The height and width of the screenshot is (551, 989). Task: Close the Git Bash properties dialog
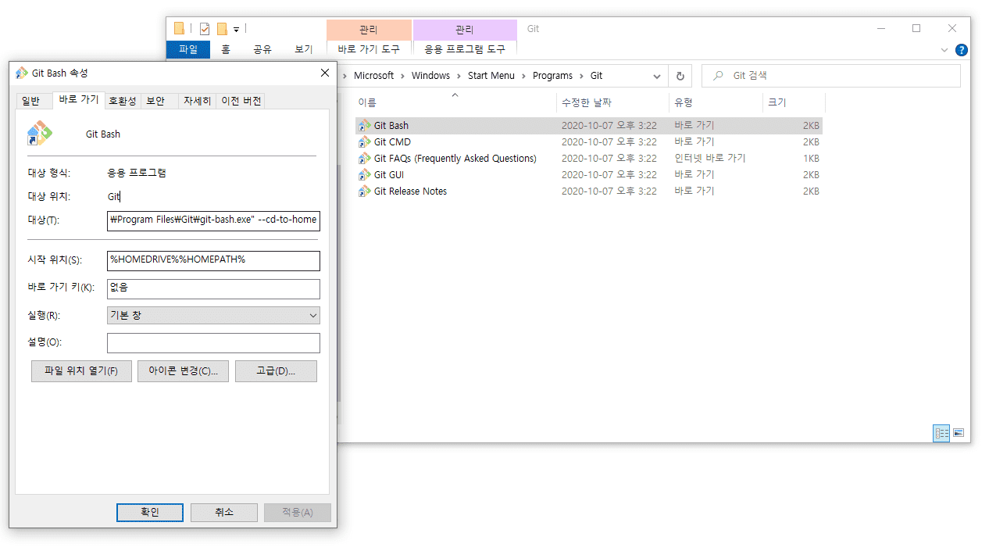(325, 73)
